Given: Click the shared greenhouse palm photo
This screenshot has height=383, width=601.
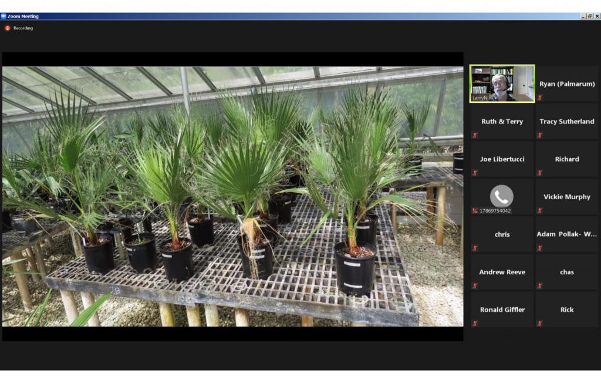Looking at the screenshot, I should pyautogui.click(x=232, y=196).
